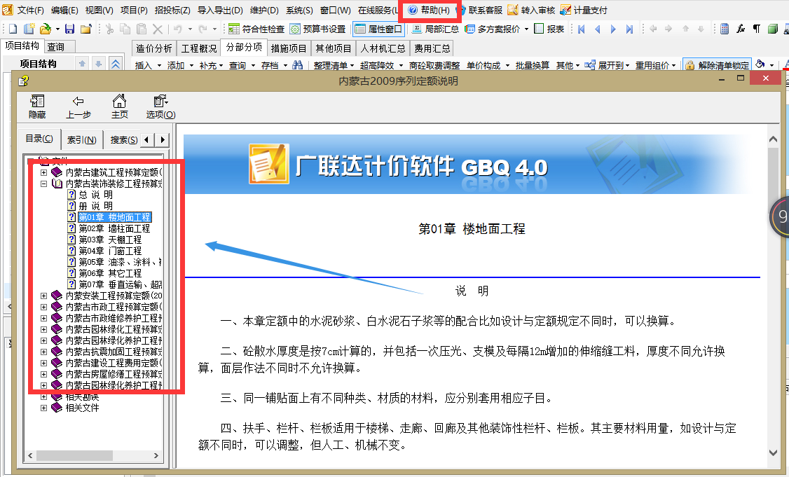Click the Copy icon in main toolbar

[125, 29]
